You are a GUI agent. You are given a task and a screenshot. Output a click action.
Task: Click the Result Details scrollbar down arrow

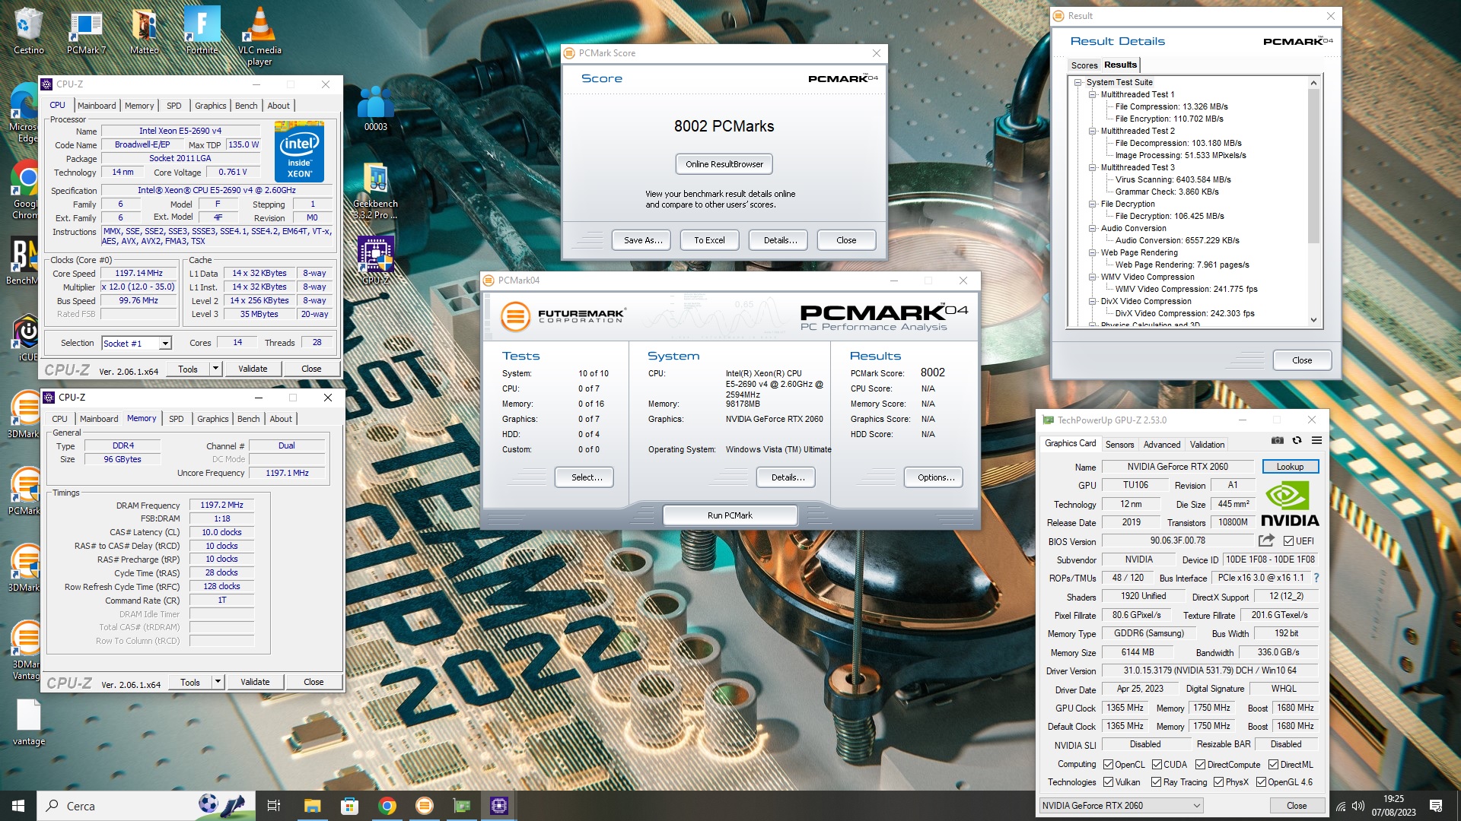click(x=1313, y=320)
